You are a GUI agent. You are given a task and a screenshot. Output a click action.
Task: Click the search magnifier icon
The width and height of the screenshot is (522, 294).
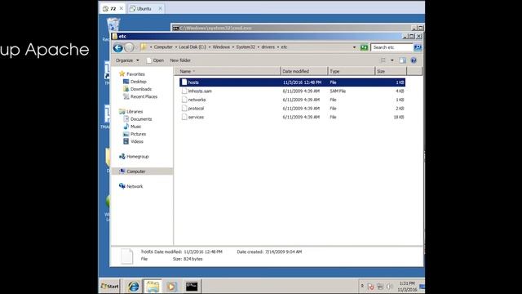tap(418, 47)
